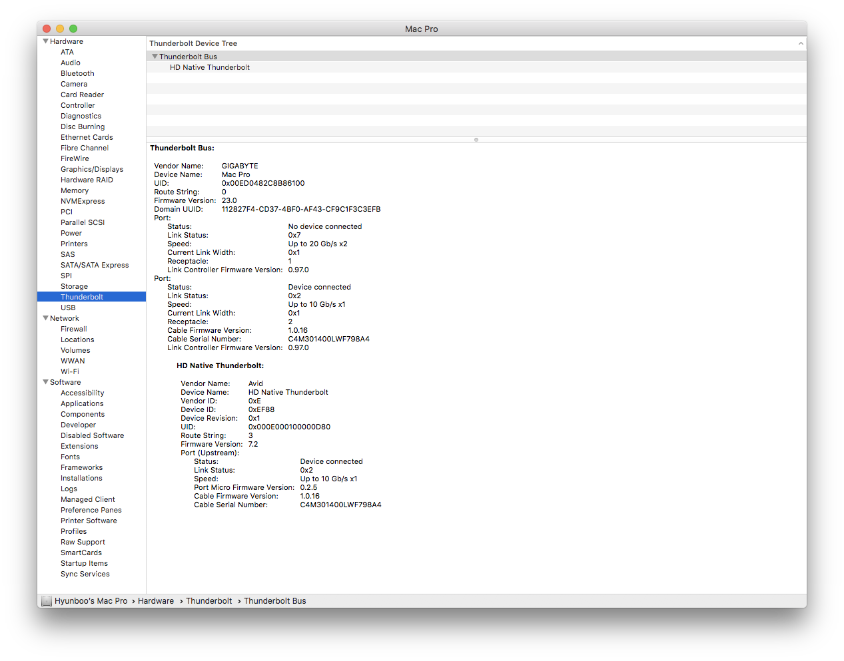
Task: Collapse the Software section in sidebar
Action: pyautogui.click(x=45, y=382)
